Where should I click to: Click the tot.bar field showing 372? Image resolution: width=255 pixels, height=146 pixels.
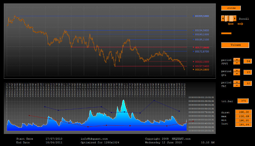pyautogui.click(x=243, y=101)
